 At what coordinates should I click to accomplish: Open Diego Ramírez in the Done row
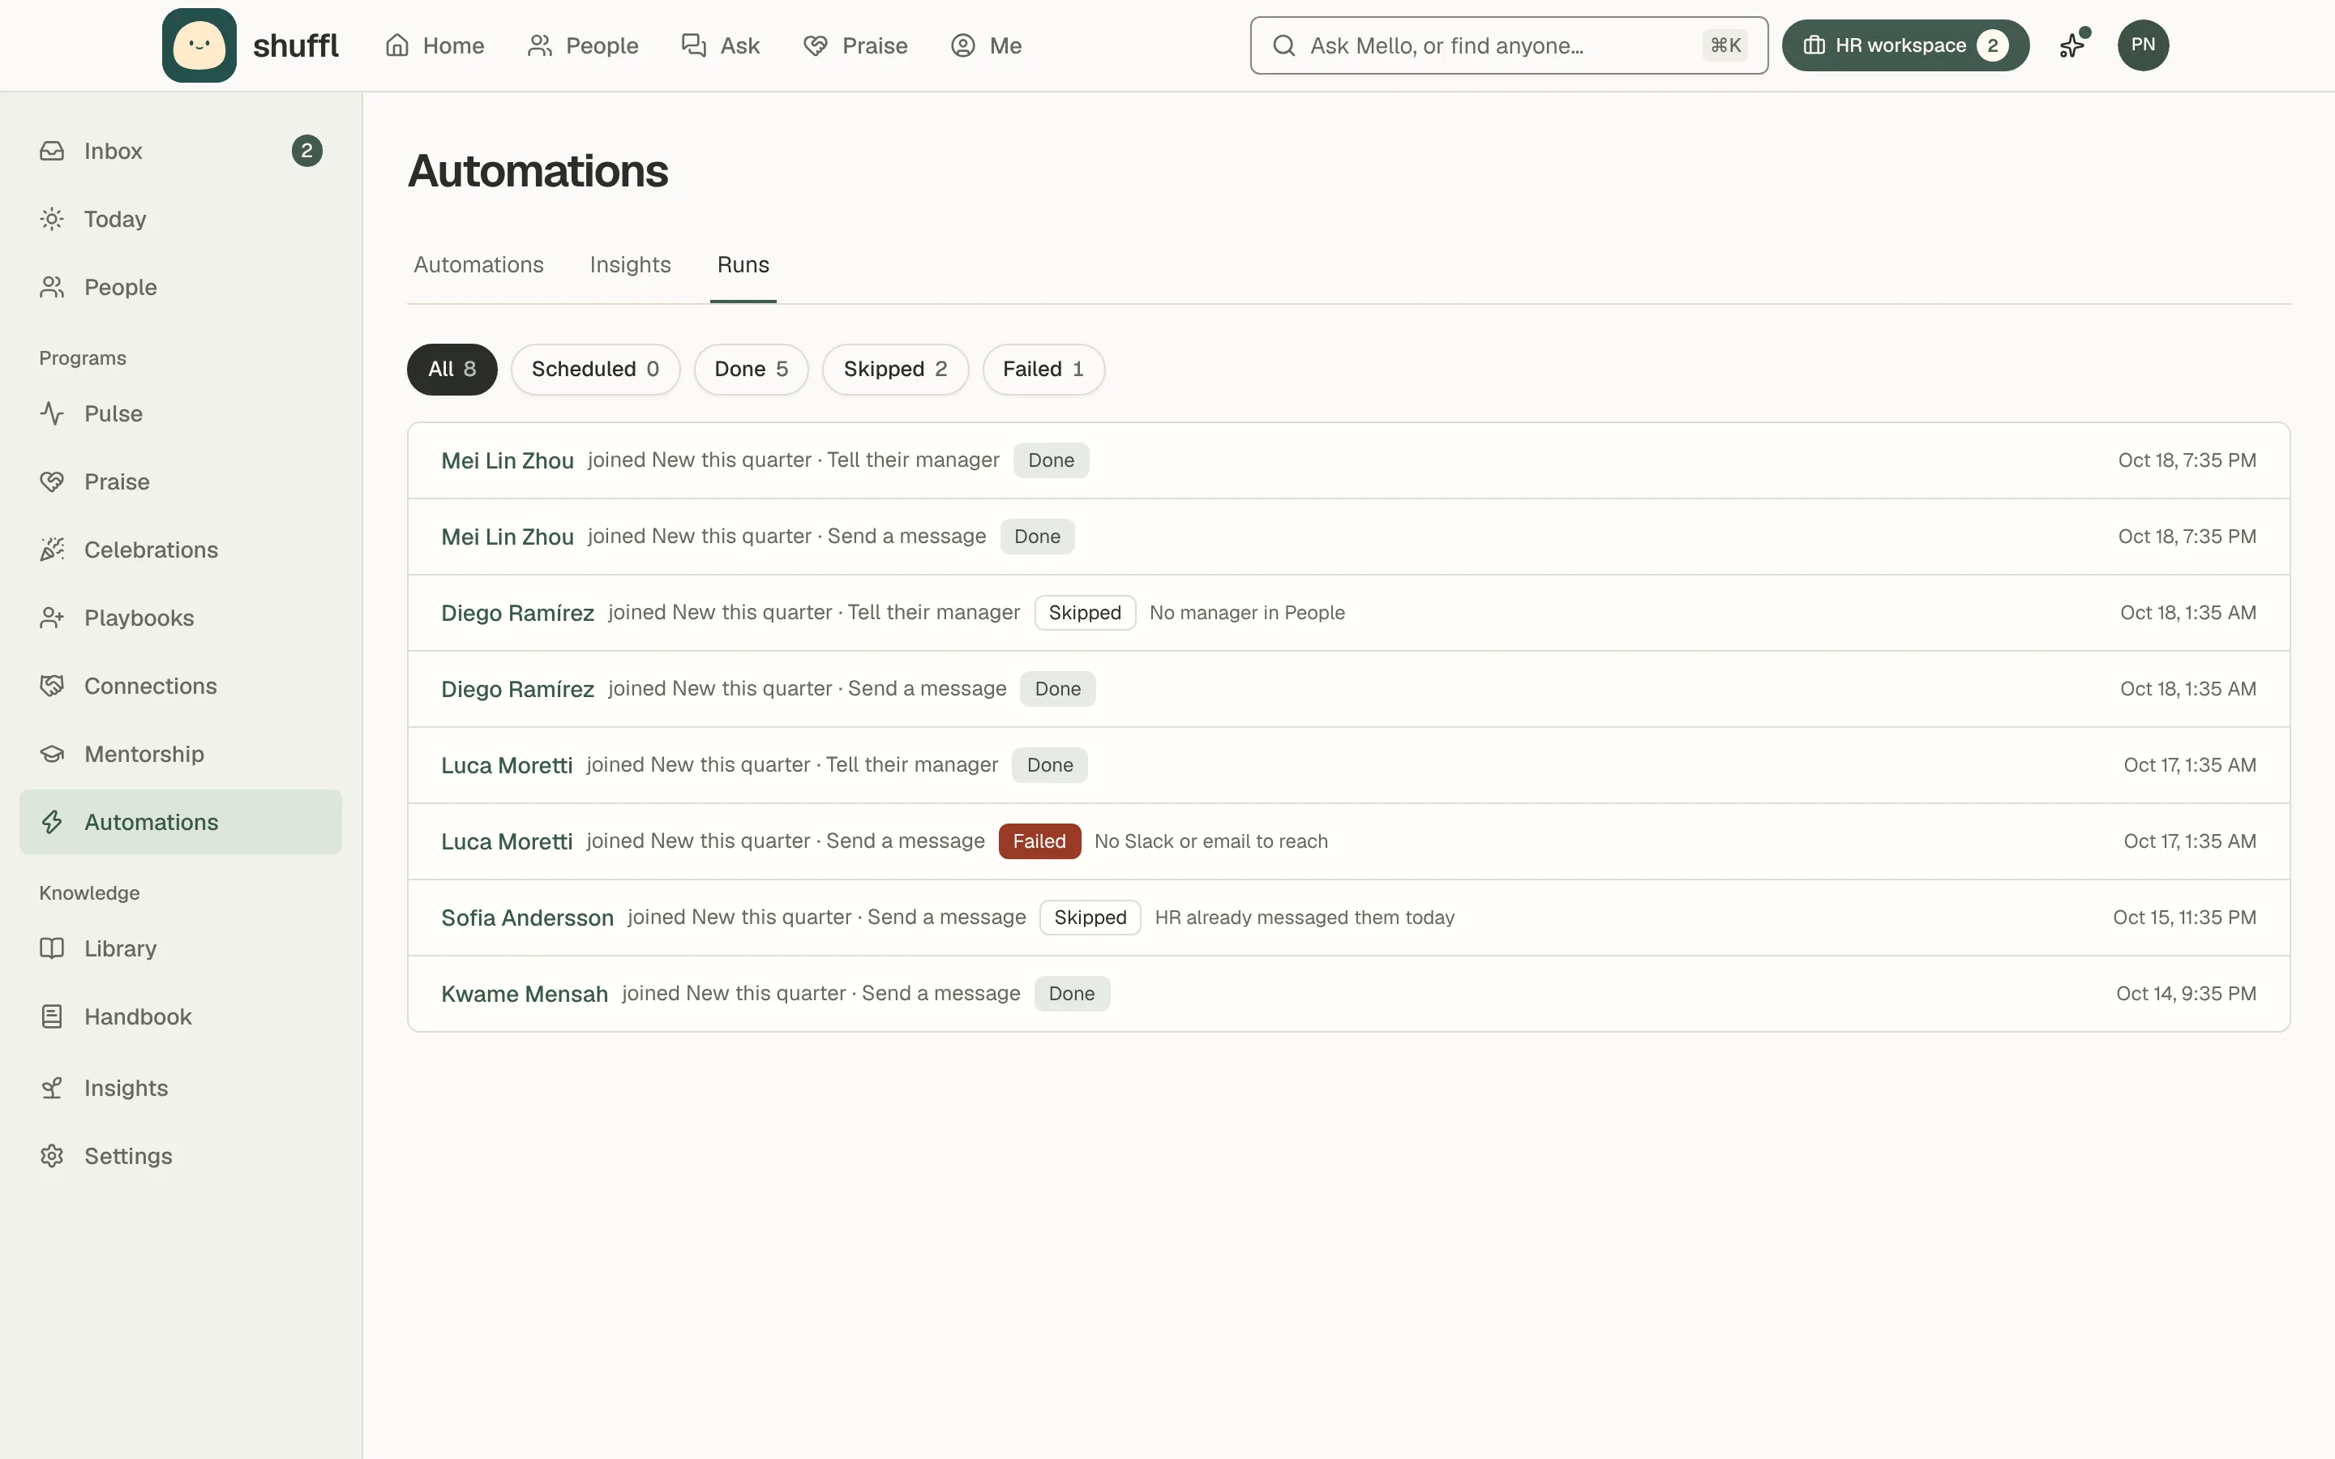517,689
